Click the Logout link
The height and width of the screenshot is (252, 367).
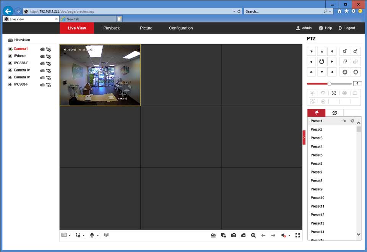pyautogui.click(x=347, y=28)
